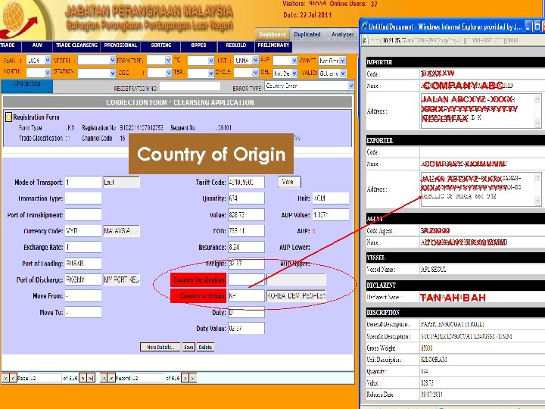This screenshot has width=545, height=409.
Task: Click Importer address scrollbar down arrow in popup
Action: (x=537, y=123)
